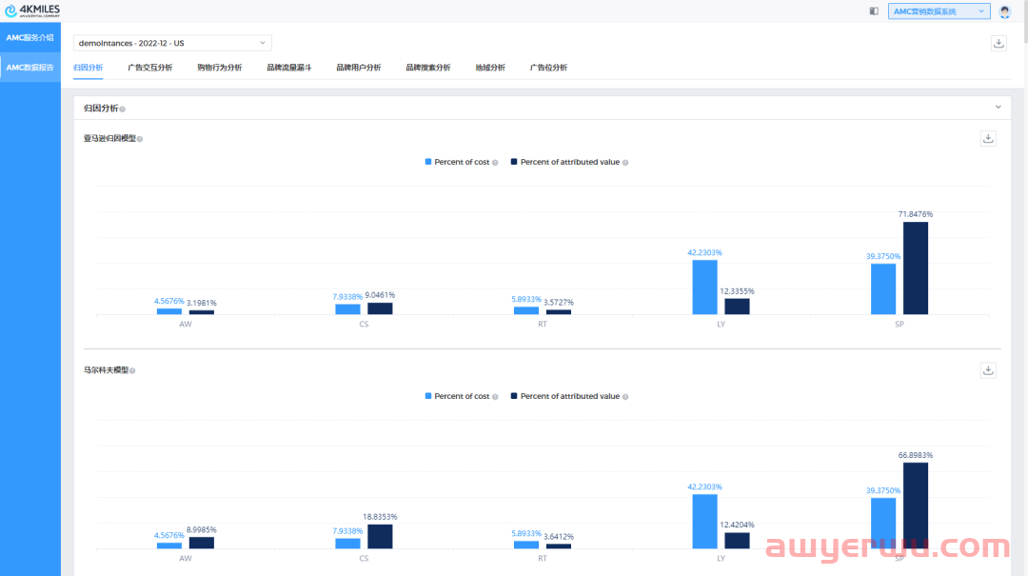
Task: Click info icon beside first Percent of attributed value
Action: (625, 163)
